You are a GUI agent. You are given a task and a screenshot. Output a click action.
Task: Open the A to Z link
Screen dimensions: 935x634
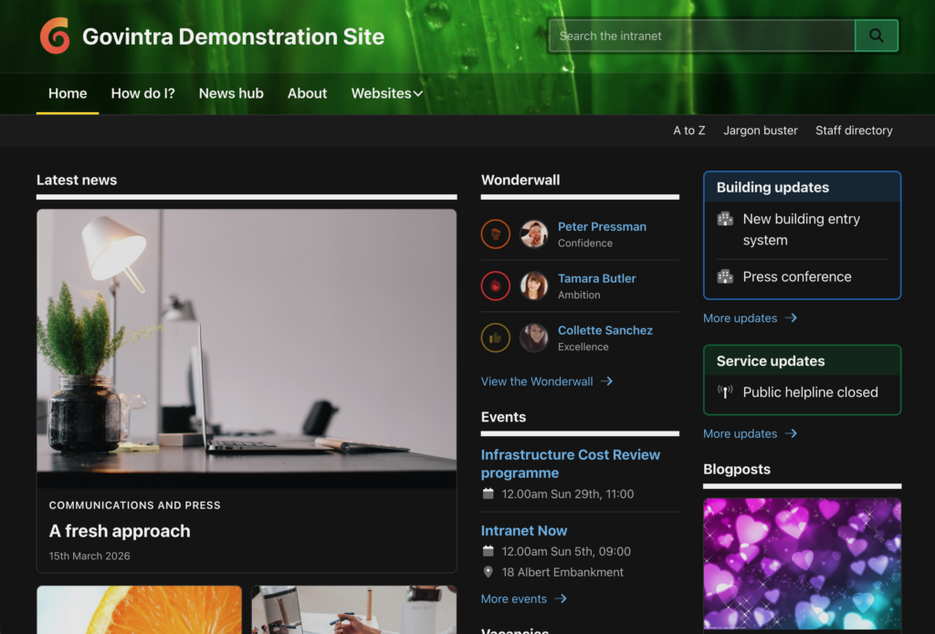tap(688, 130)
